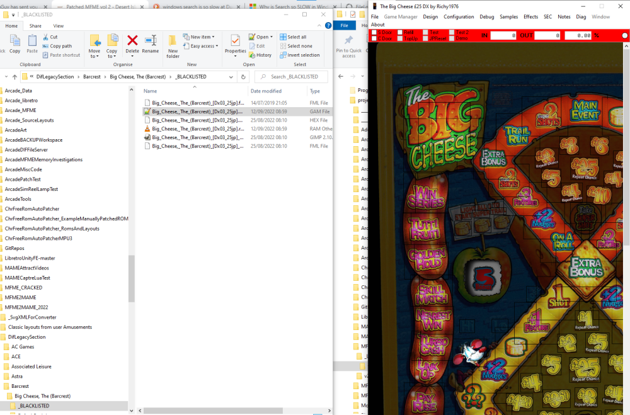The image size is (630, 415).
Task: Sort files by Date modified column
Action: (x=266, y=91)
